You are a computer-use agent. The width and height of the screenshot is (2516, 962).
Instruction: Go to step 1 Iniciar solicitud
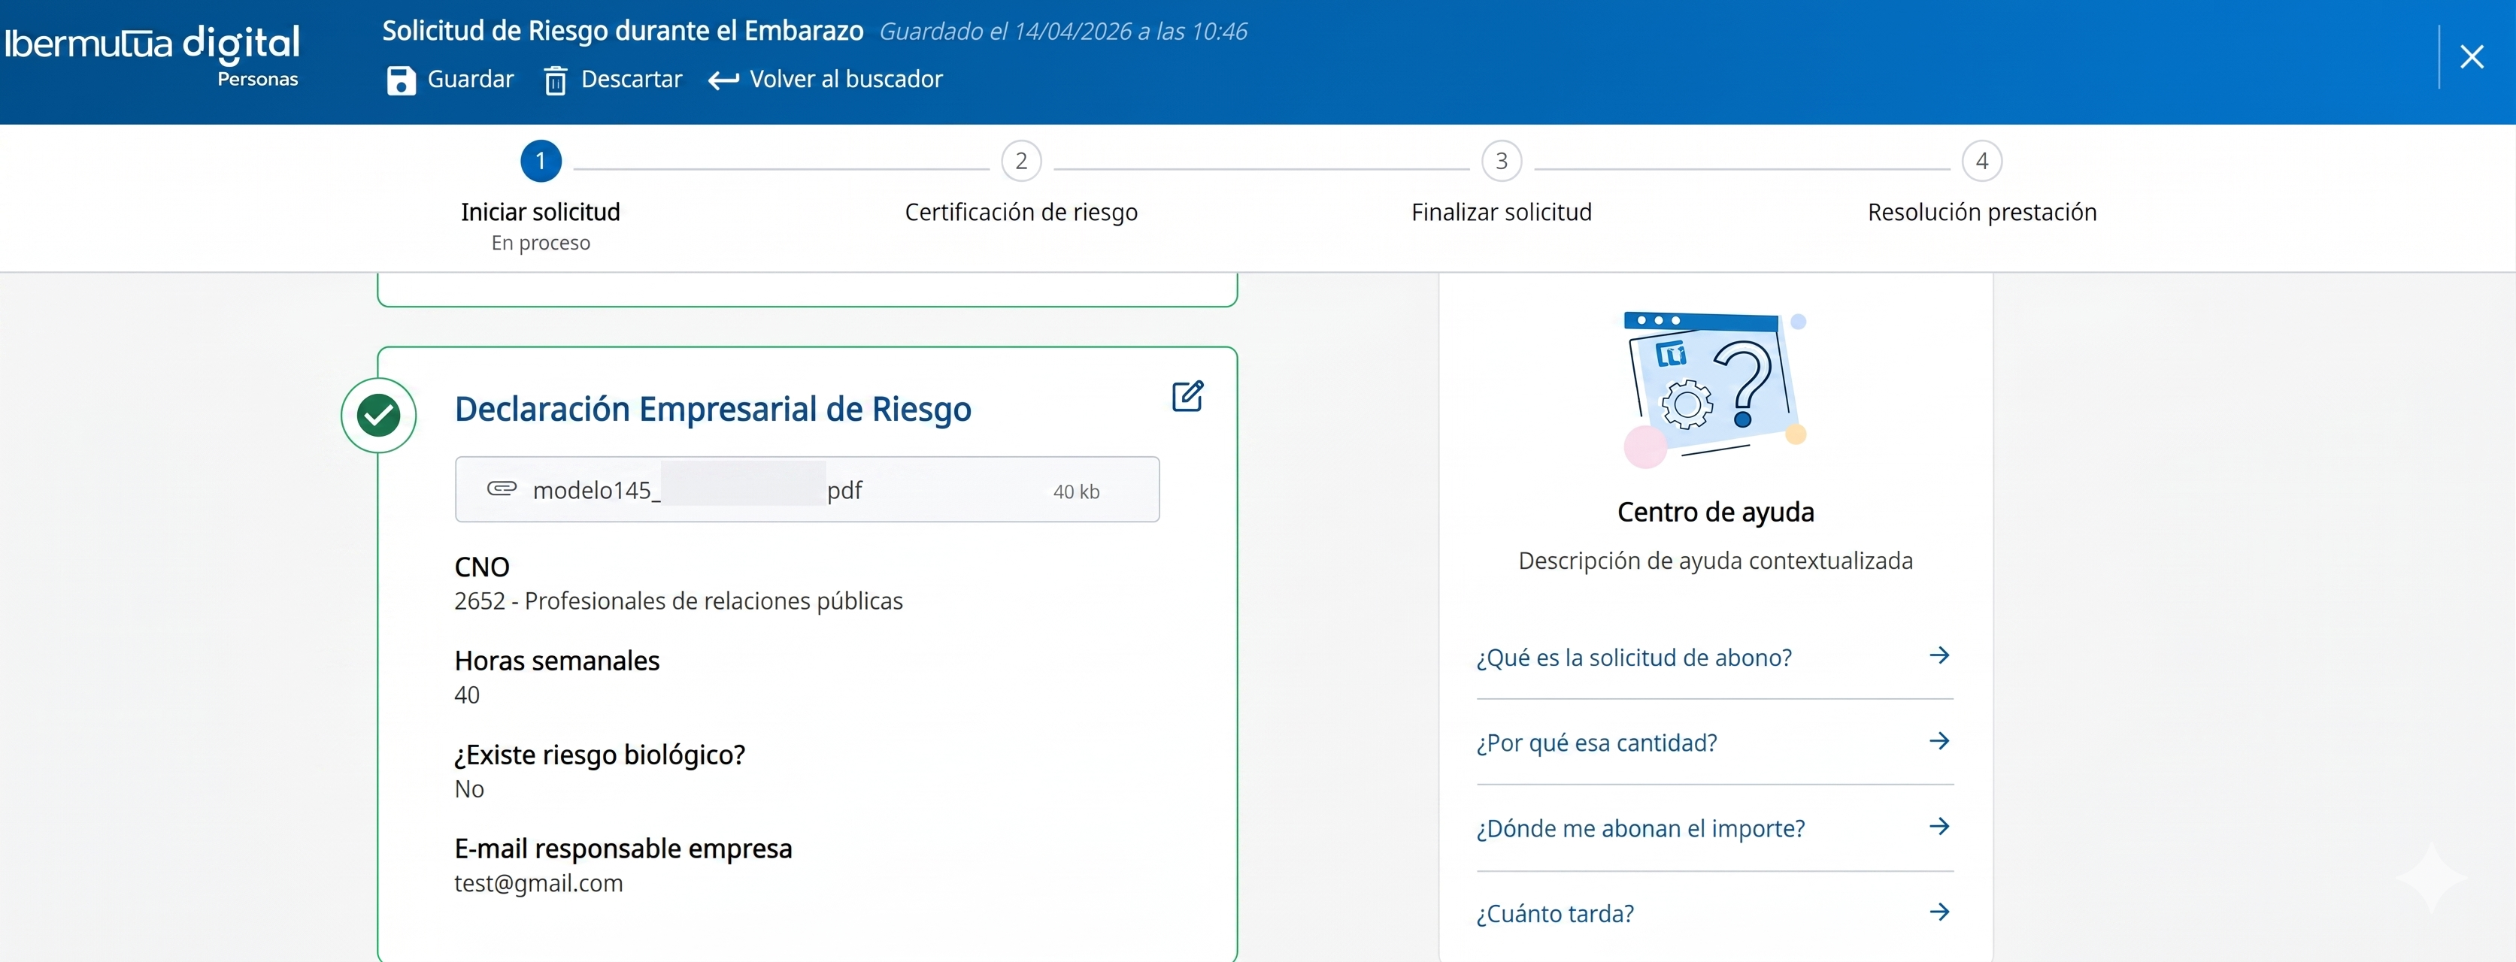(x=540, y=161)
